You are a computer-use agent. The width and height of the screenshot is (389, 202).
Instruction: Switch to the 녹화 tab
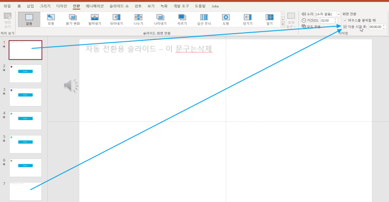coord(164,6)
